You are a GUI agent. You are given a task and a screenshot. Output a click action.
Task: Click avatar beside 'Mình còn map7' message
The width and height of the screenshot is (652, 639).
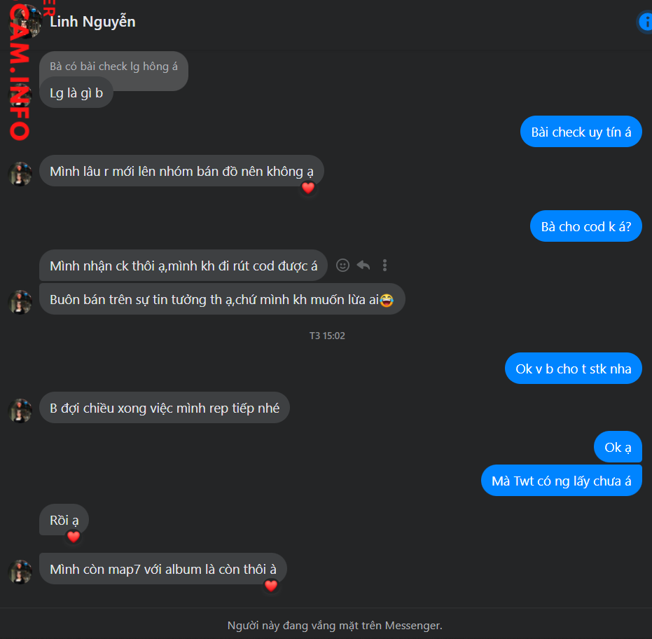[x=20, y=572]
